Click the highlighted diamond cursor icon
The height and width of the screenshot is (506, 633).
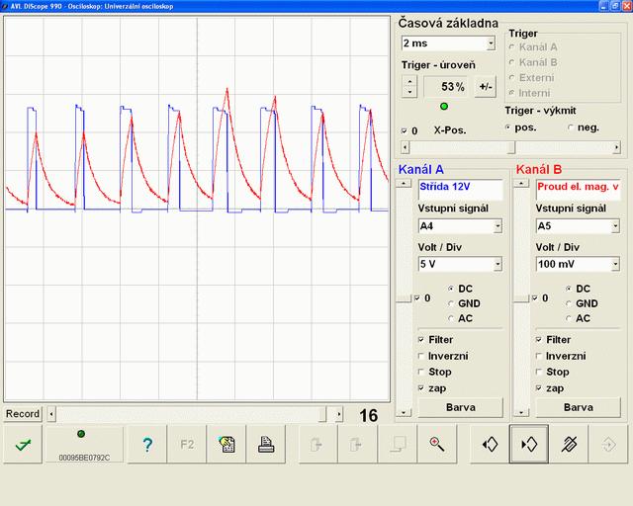(x=529, y=445)
